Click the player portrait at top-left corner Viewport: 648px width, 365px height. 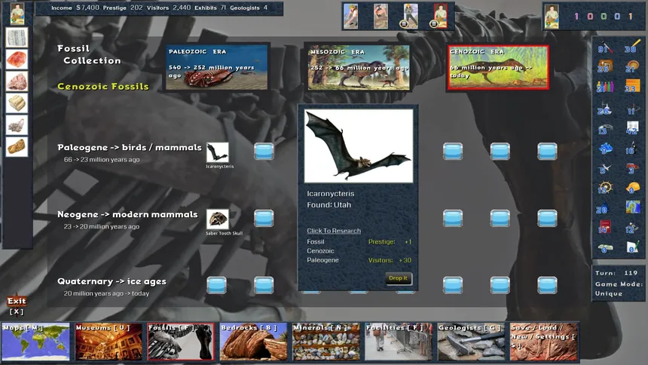point(17,14)
